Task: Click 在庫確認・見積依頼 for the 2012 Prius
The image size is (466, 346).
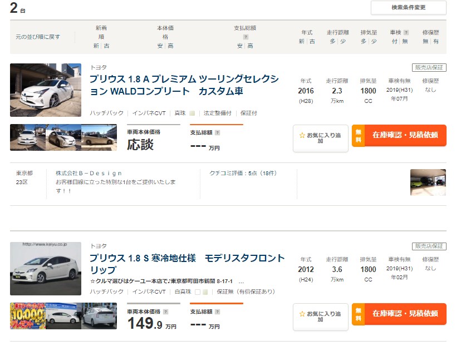Action: point(399,314)
